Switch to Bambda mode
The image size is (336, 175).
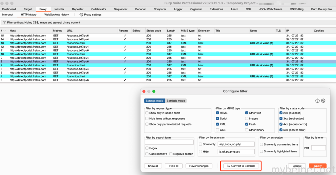coord(176,101)
